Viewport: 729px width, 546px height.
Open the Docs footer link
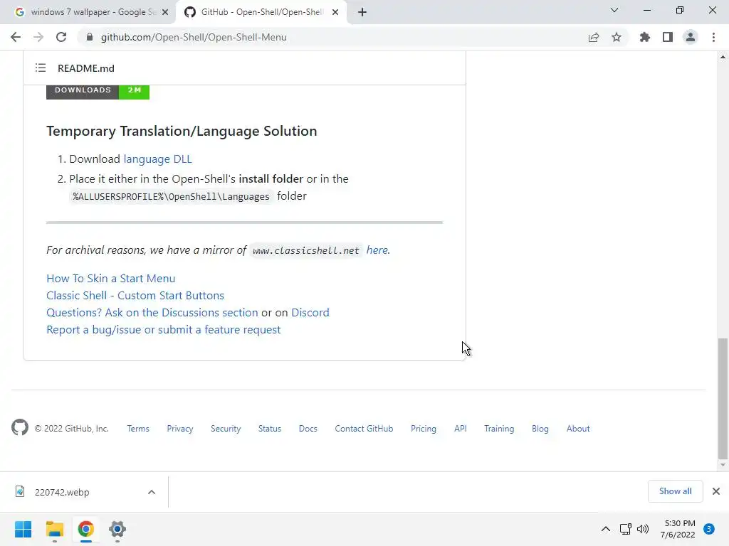(x=308, y=429)
